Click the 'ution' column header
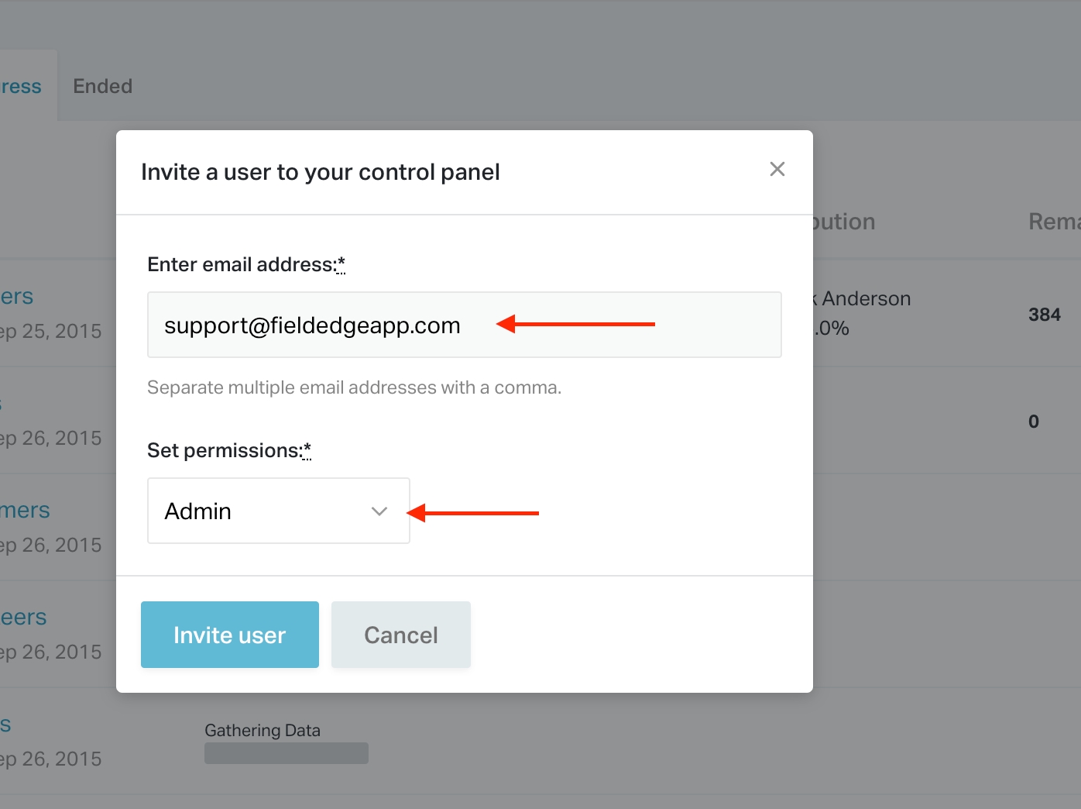The height and width of the screenshot is (809, 1081). coord(844,222)
